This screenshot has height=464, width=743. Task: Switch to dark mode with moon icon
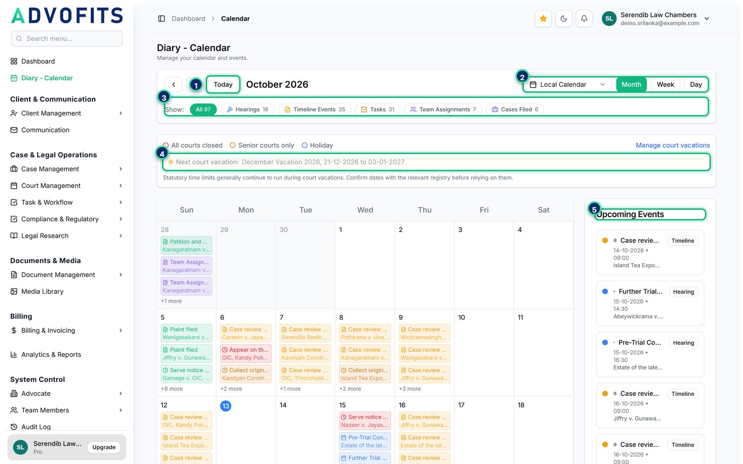tap(564, 19)
